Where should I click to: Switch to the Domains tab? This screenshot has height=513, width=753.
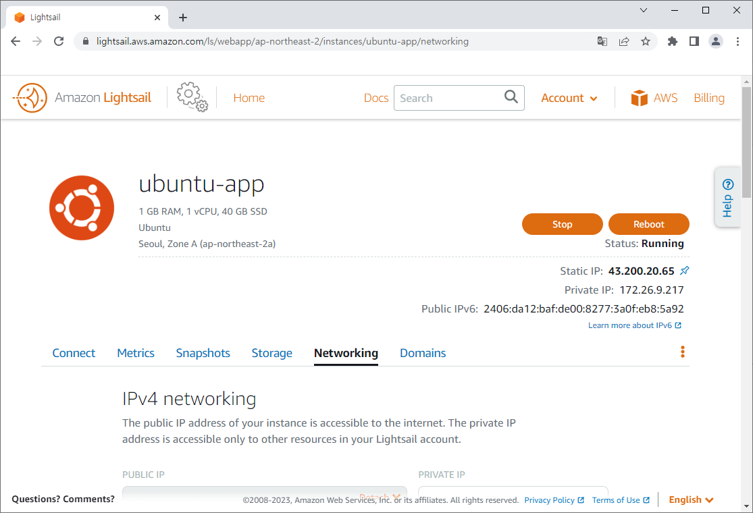423,353
